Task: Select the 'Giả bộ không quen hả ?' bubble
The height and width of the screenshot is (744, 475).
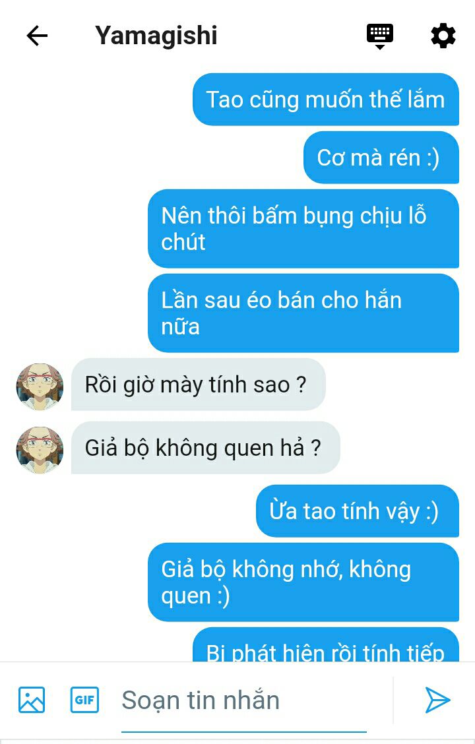Action: pos(205,447)
